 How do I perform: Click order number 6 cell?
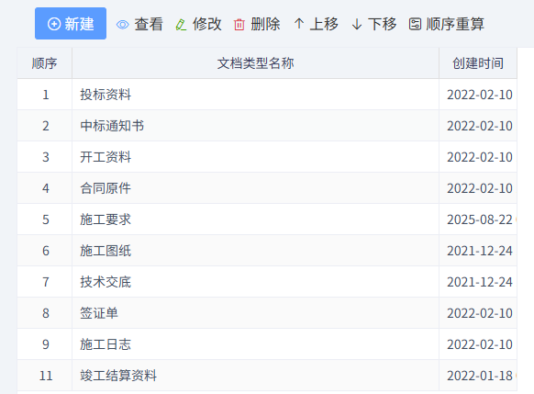tap(45, 251)
